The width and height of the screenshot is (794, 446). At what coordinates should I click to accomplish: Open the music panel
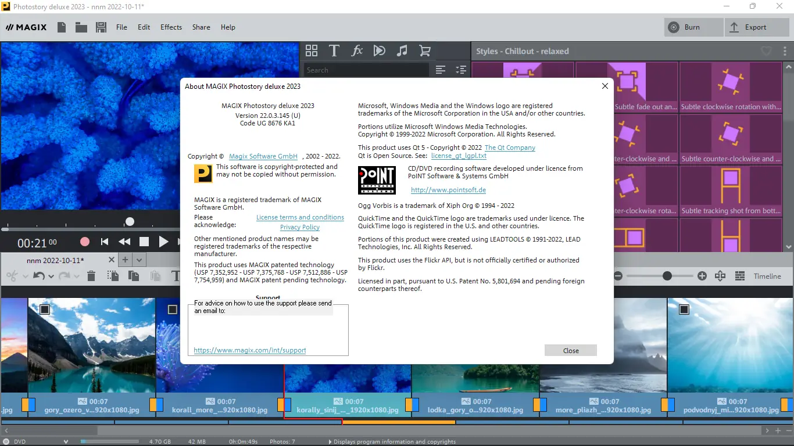(x=402, y=51)
